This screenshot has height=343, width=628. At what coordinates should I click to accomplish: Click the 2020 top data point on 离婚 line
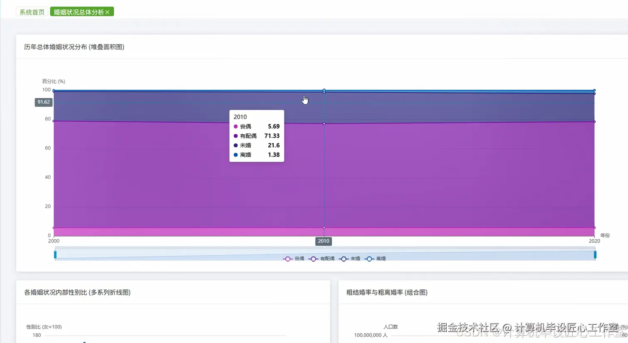594,90
